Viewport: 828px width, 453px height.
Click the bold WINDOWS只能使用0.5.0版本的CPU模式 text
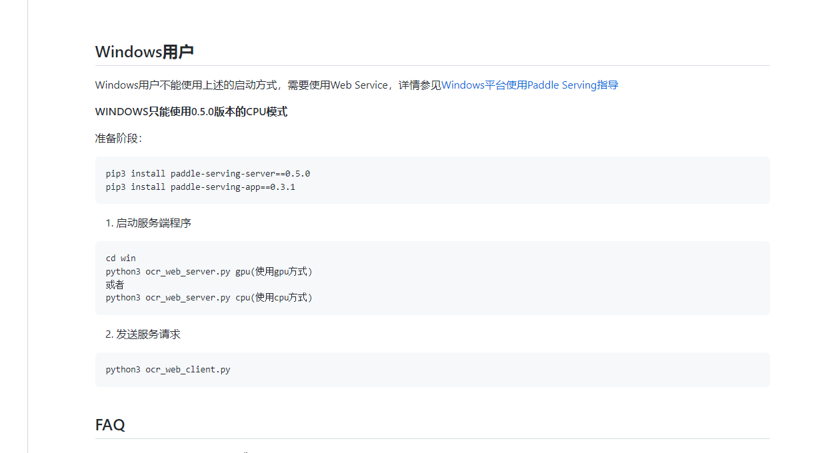[191, 111]
